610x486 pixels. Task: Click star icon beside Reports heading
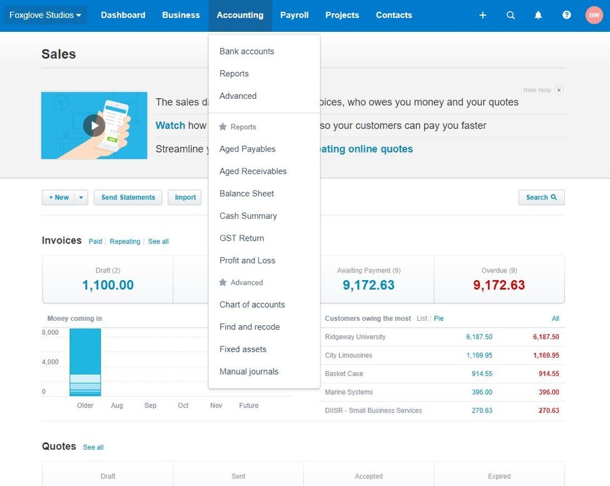click(223, 127)
